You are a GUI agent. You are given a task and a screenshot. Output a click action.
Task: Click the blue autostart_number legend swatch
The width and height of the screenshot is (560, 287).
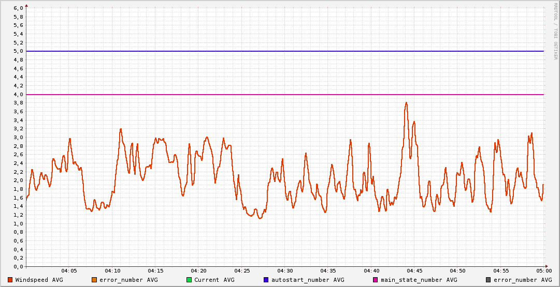[x=266, y=280]
